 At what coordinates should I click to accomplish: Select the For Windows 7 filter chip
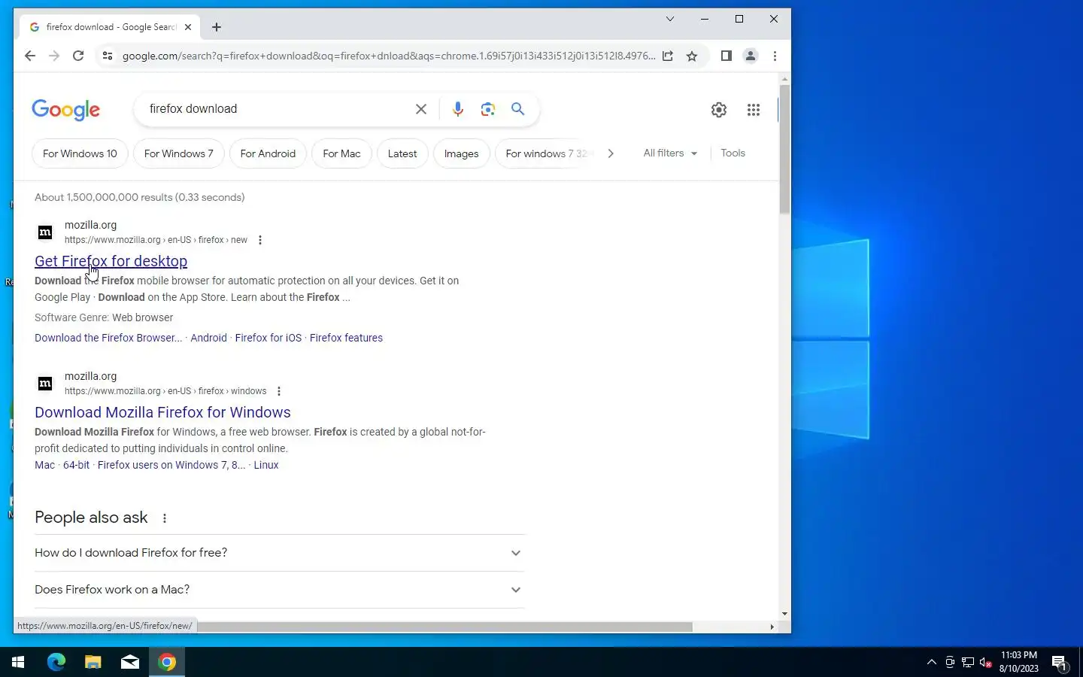click(x=179, y=153)
